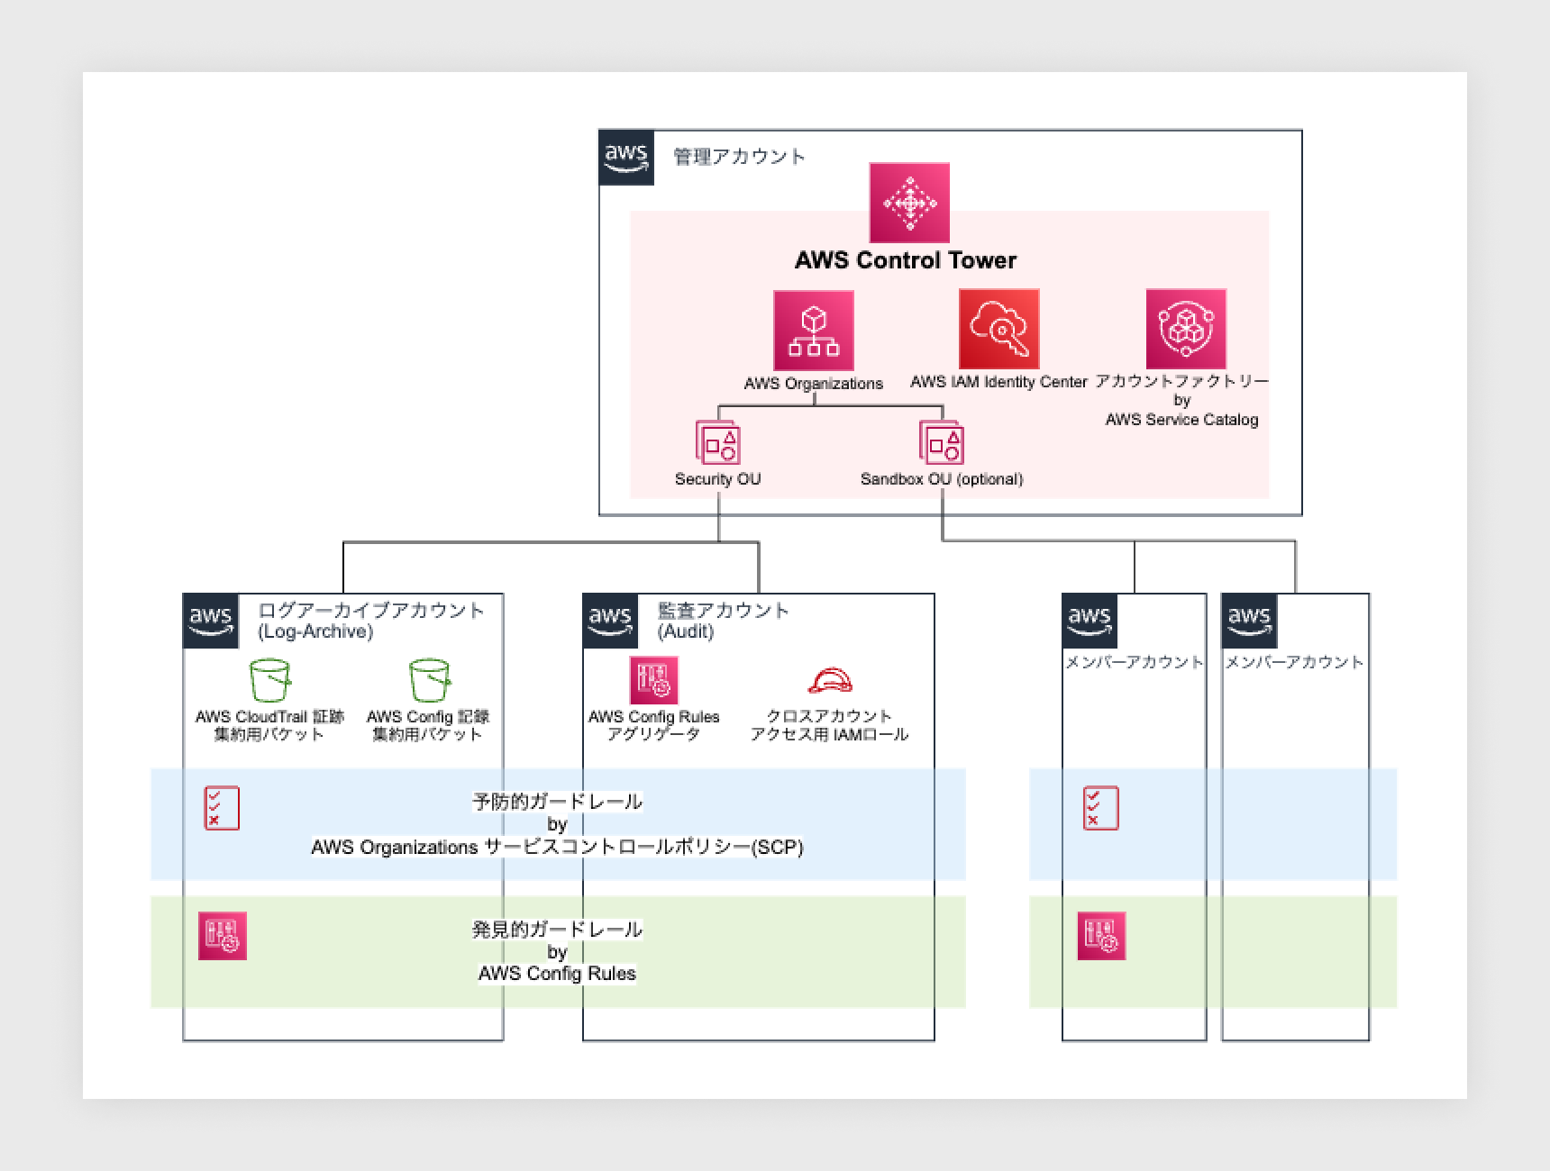Click the AWS Control Tower icon
The height and width of the screenshot is (1171, 1550).
[x=909, y=202]
